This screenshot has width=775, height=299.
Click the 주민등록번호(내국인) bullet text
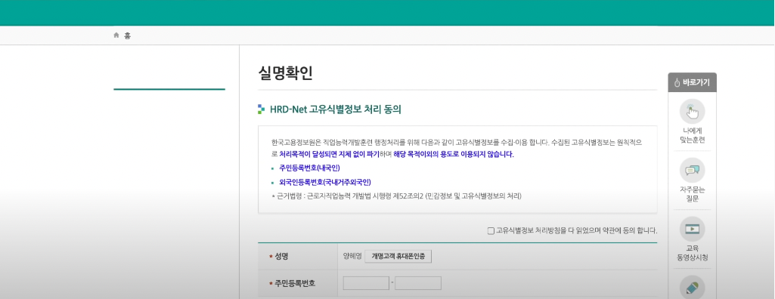pos(309,168)
